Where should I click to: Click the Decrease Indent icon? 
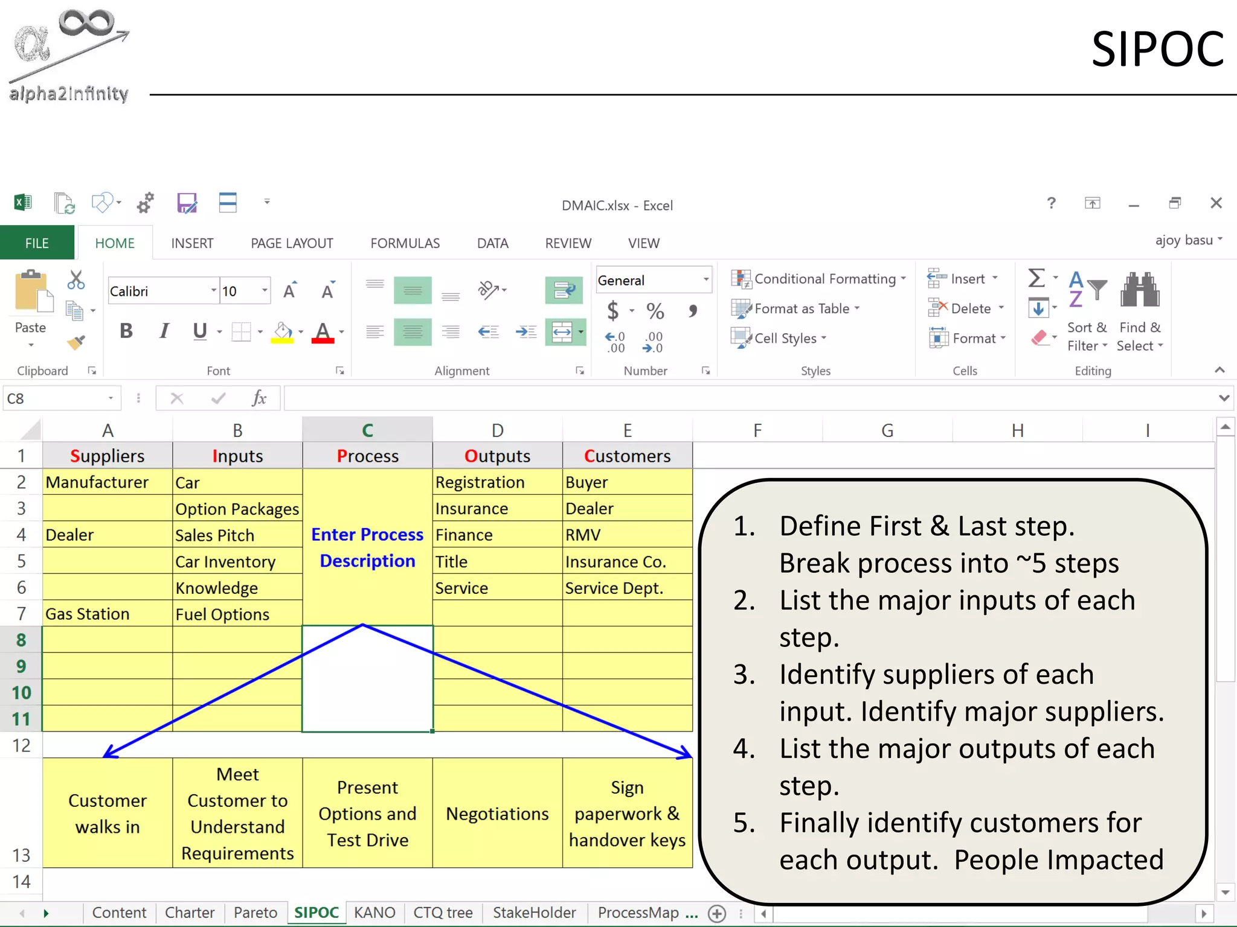click(x=488, y=331)
